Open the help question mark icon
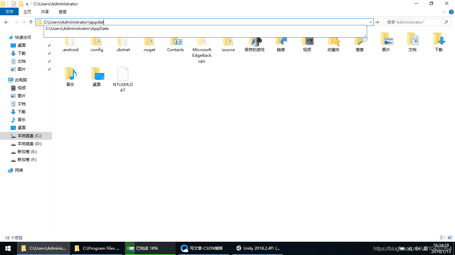This screenshot has height=255, width=455. 451,12
